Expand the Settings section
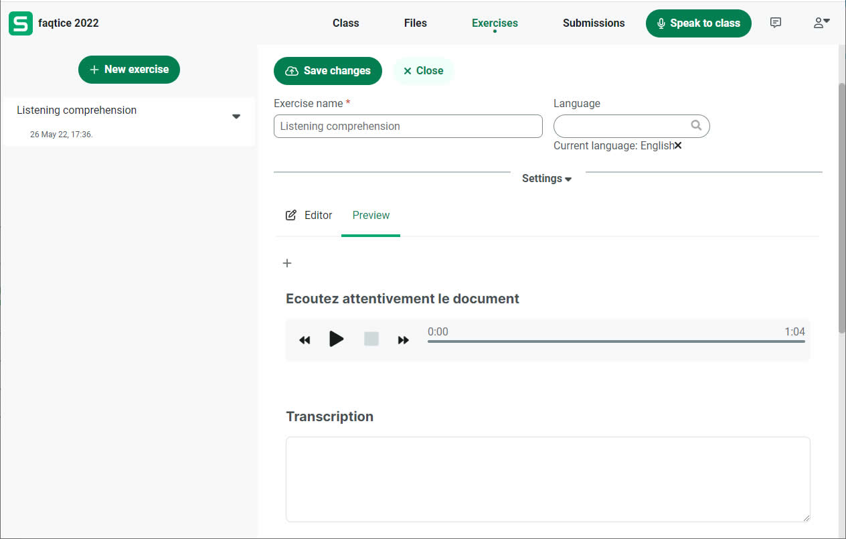 pos(547,179)
